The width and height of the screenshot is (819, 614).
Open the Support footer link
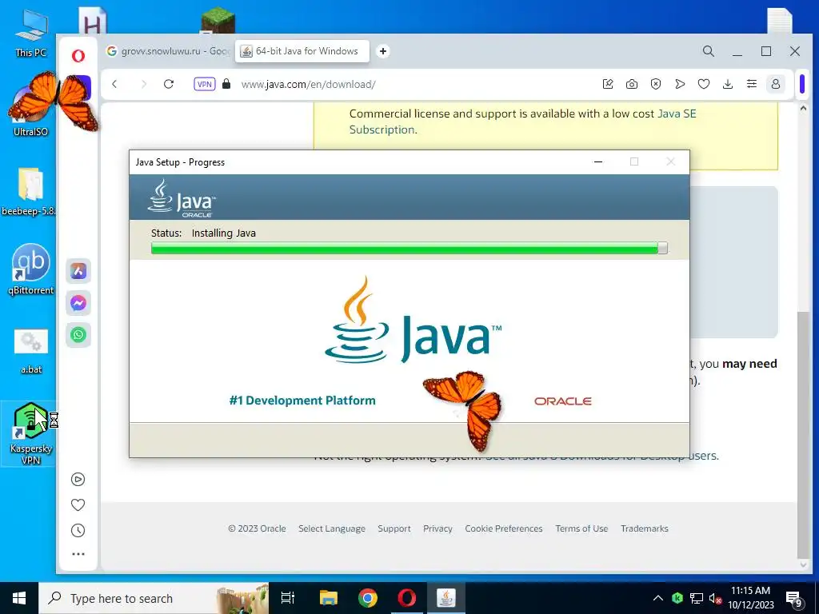[394, 528]
